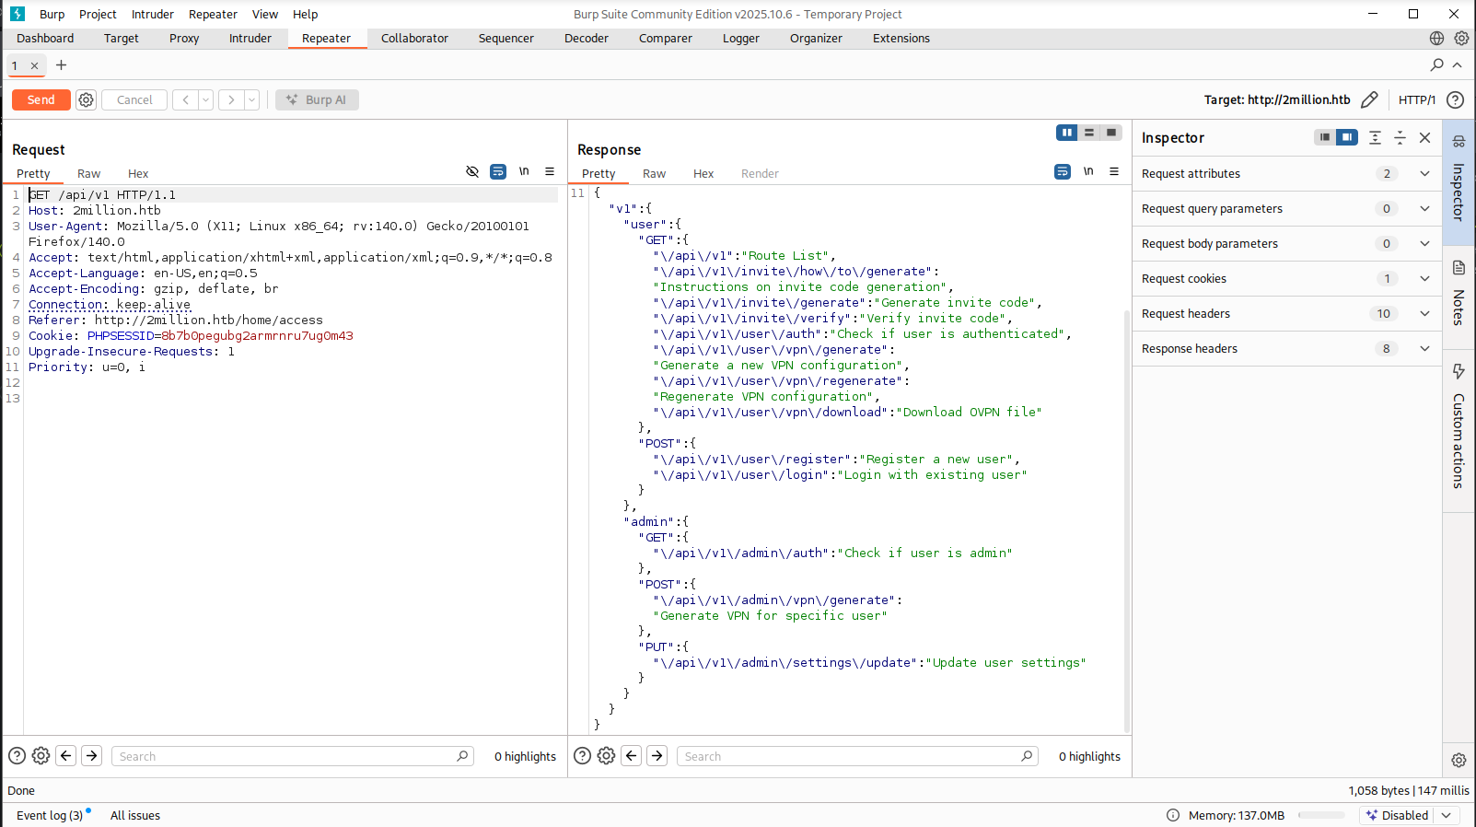Close the Inspector panel
This screenshot has width=1476, height=827.
click(x=1425, y=137)
